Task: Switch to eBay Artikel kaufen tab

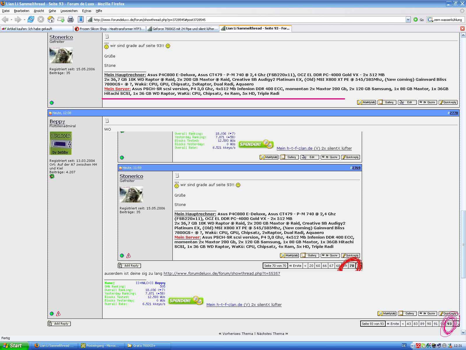Action: 37,29
